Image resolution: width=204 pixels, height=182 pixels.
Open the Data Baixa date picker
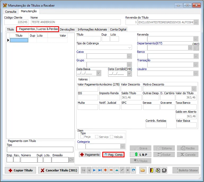99,73
